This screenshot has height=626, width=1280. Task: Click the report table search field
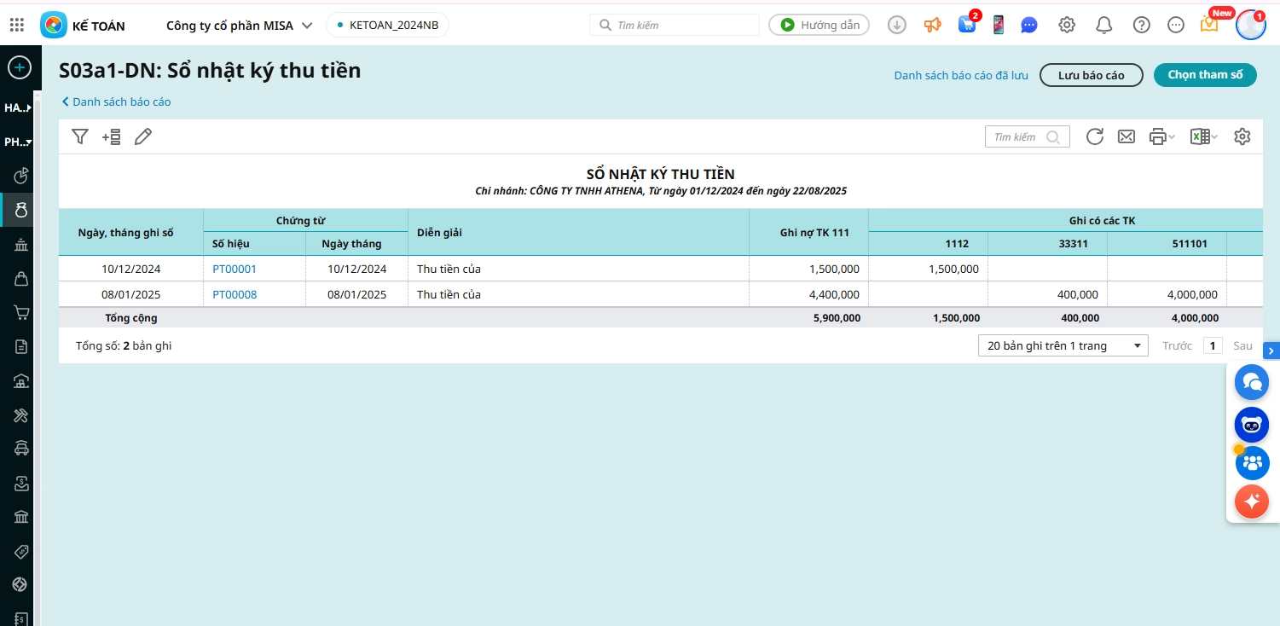pos(1019,136)
